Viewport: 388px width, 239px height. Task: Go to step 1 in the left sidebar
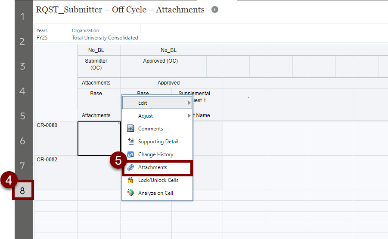click(22, 17)
